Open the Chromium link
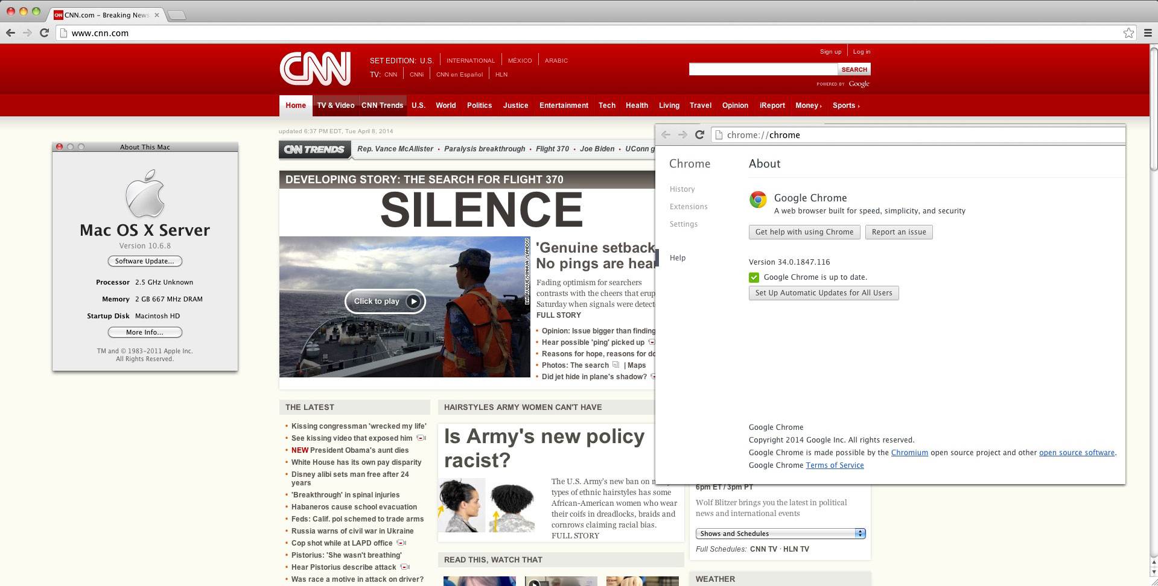1158x586 pixels. tap(909, 453)
